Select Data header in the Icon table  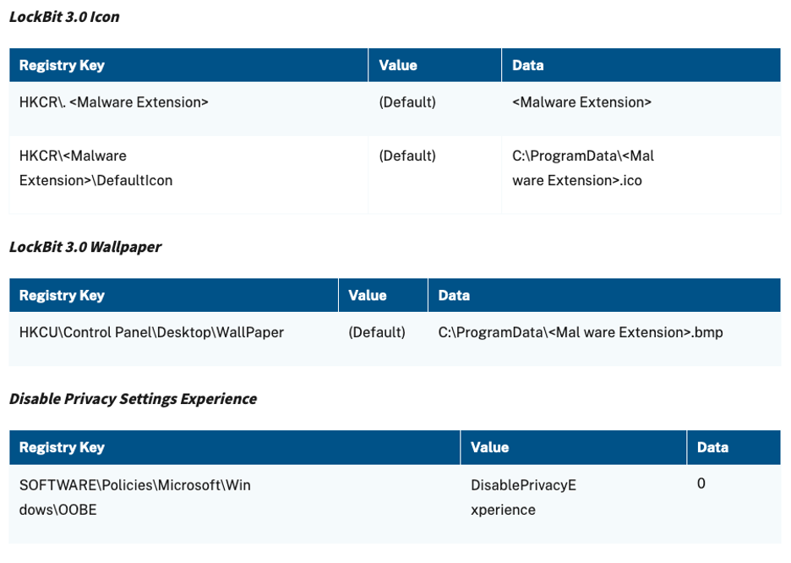pyautogui.click(x=528, y=65)
